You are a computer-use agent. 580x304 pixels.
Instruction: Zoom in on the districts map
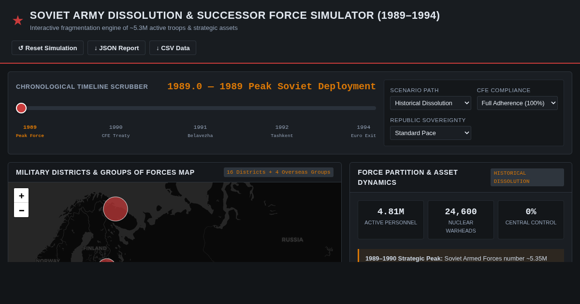tap(21, 195)
